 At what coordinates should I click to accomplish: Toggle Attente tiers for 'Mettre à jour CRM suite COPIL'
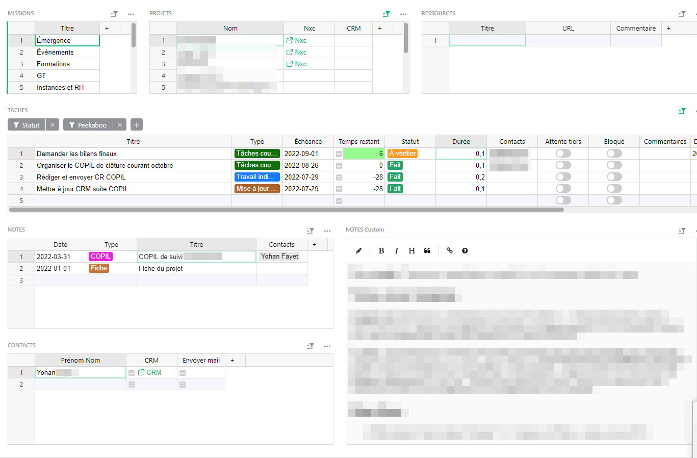point(563,188)
